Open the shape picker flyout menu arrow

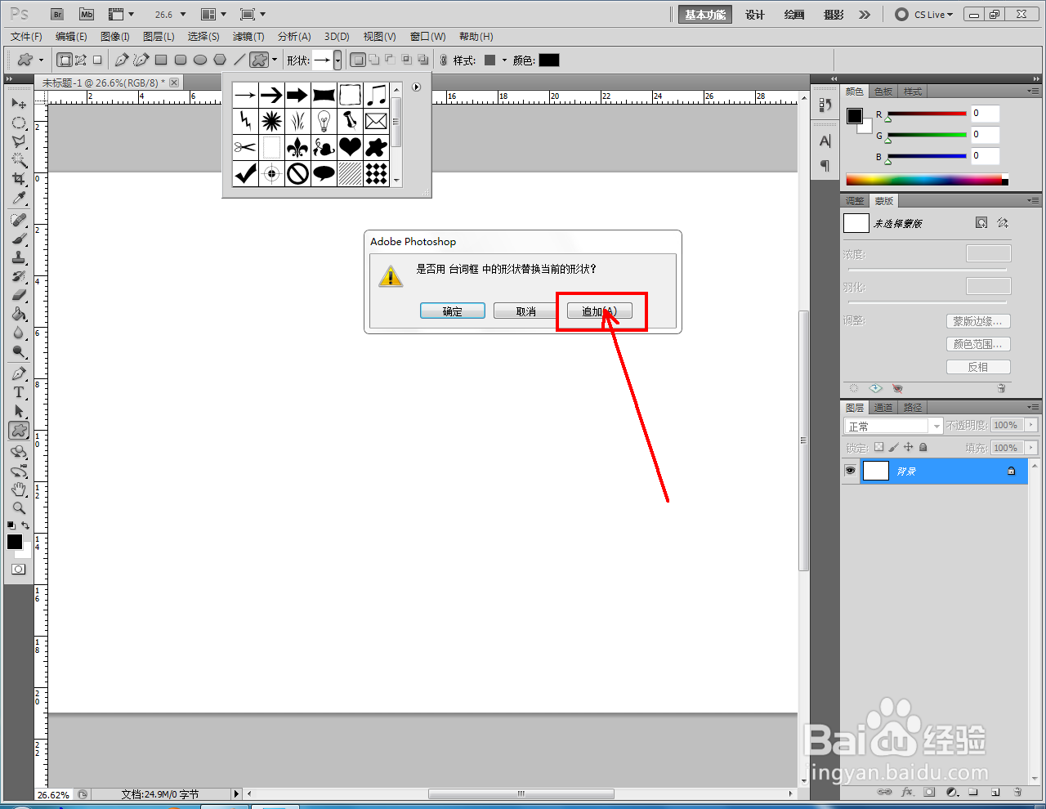[416, 87]
